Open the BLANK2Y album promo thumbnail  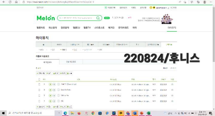pyautogui.click(x=167, y=19)
